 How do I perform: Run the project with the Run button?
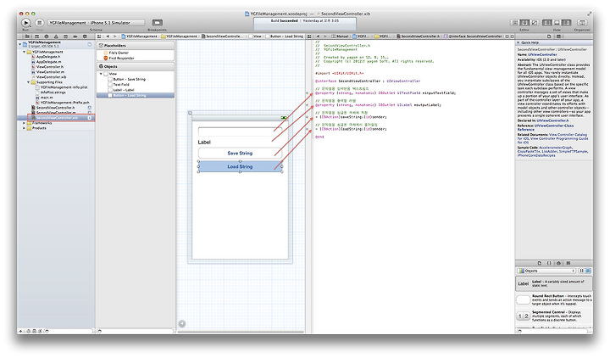coord(25,23)
